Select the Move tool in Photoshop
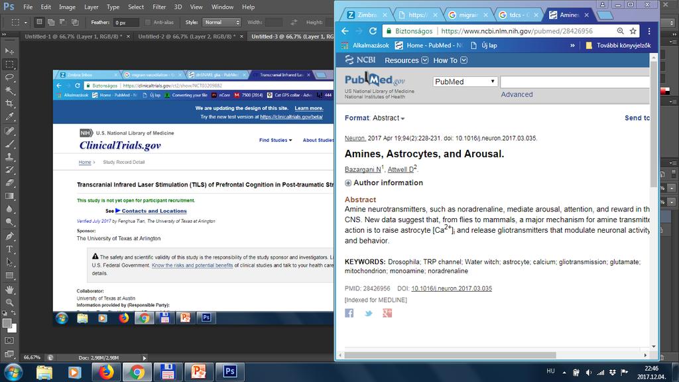The height and width of the screenshot is (382, 679). [9, 51]
